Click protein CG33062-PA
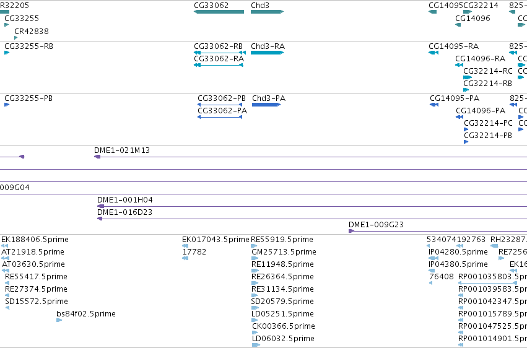Screen dimensions: 527x348 point(220,117)
